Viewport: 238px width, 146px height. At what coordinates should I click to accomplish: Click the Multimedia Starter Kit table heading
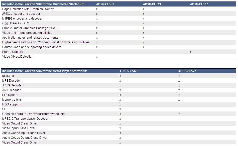[43, 4]
